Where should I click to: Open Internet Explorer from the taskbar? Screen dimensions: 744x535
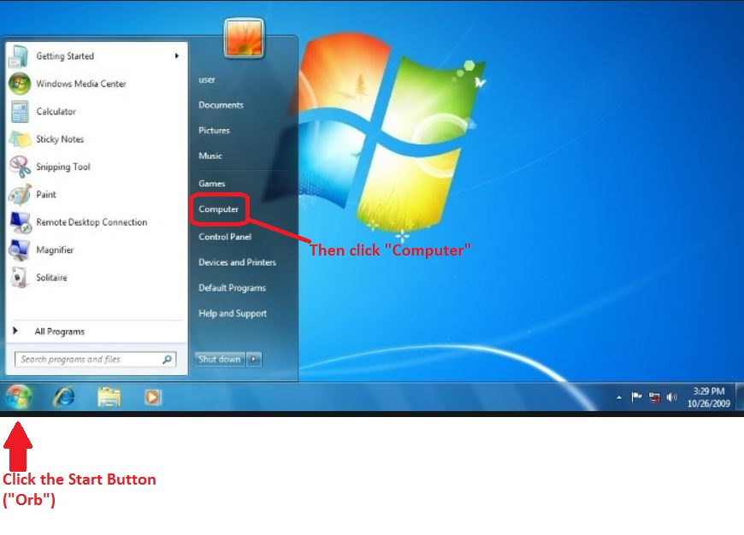pos(64,397)
